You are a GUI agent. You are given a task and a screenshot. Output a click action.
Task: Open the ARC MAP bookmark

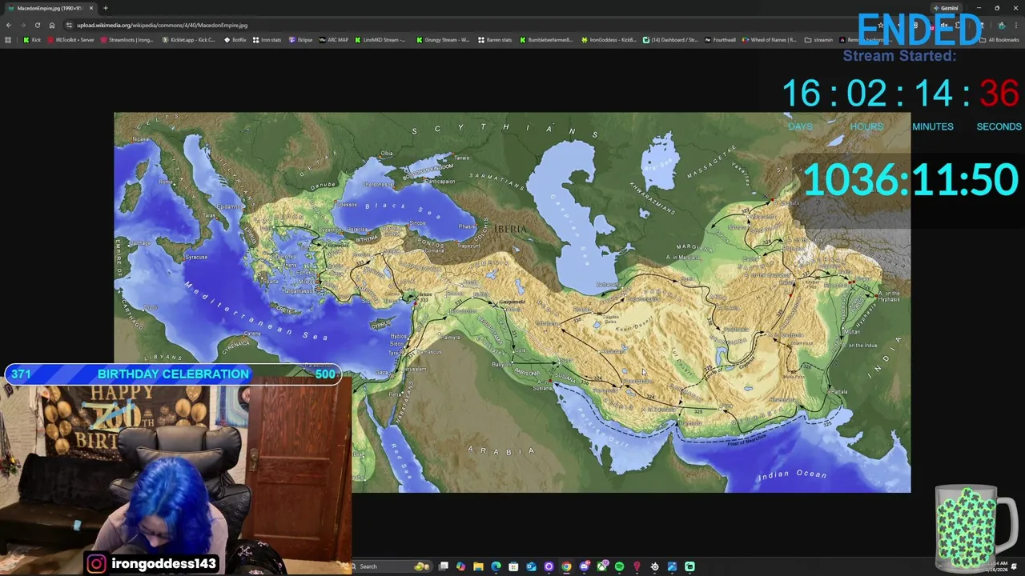click(x=334, y=40)
